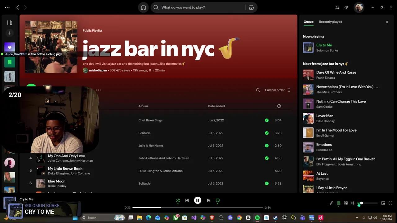This screenshot has height=223, width=397.
Task: Open the Browse icon in search bar
Action: 251,7
